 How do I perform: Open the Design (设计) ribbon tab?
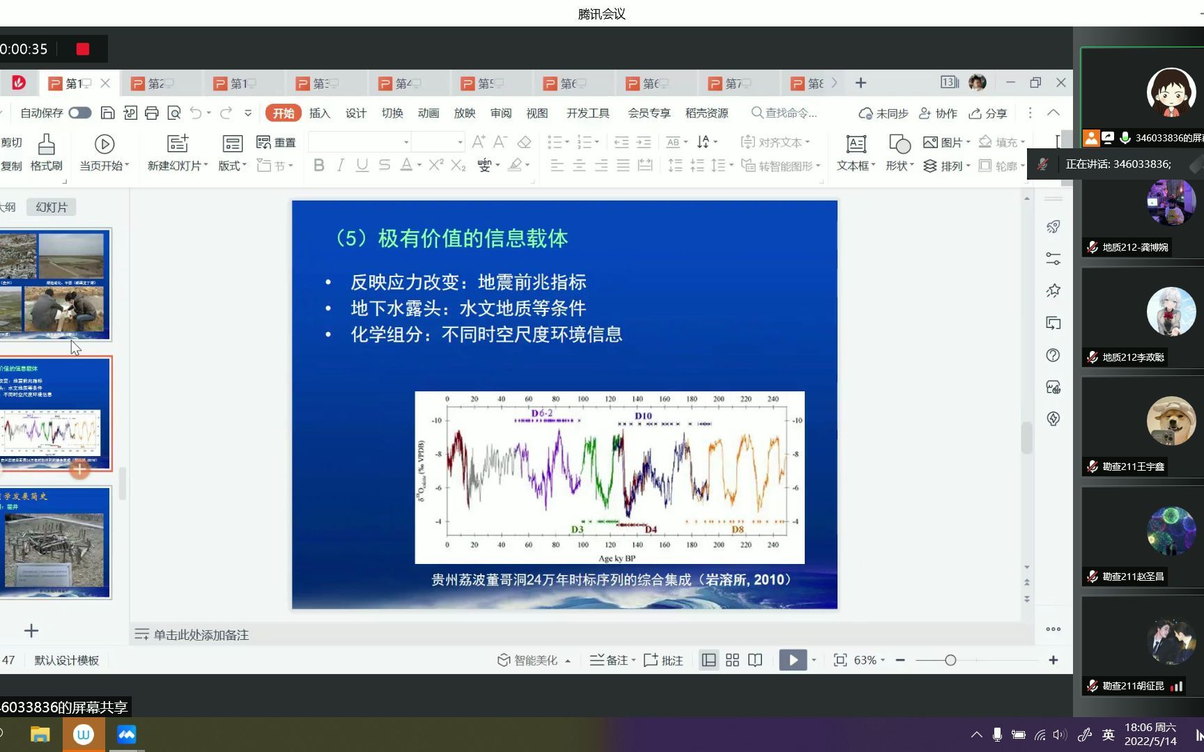click(x=356, y=113)
